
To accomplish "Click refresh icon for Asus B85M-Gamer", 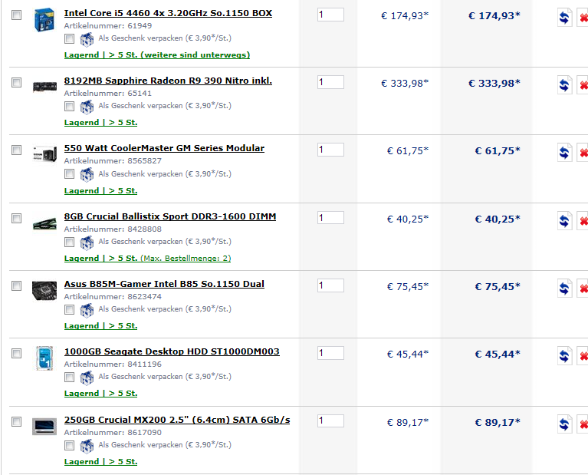I will [564, 289].
